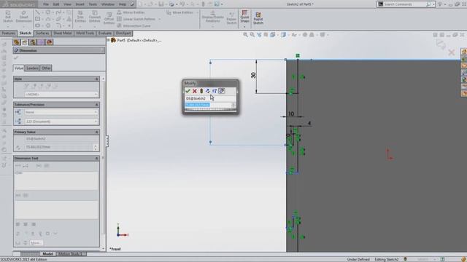This screenshot has width=467, height=262.
Task: Click the D5@Sketch2 name field in Modify dialog
Action: pyautogui.click(x=210, y=98)
